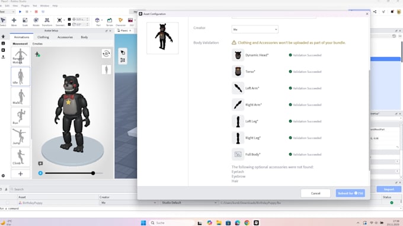Select the Scale tool in toolbar

tap(25, 21)
